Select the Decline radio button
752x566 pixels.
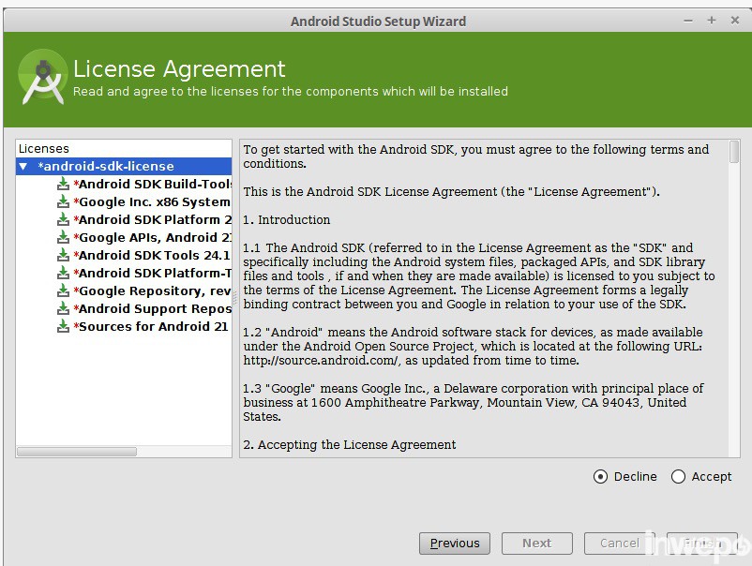pos(600,477)
